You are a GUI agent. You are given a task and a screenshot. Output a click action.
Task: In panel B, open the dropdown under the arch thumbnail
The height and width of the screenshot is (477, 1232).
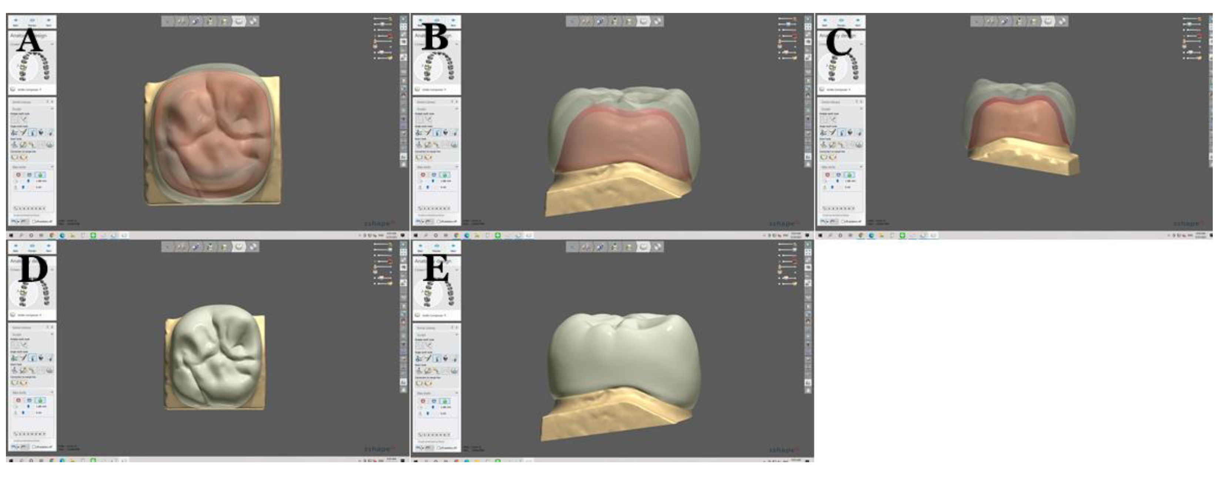pyautogui.click(x=435, y=90)
